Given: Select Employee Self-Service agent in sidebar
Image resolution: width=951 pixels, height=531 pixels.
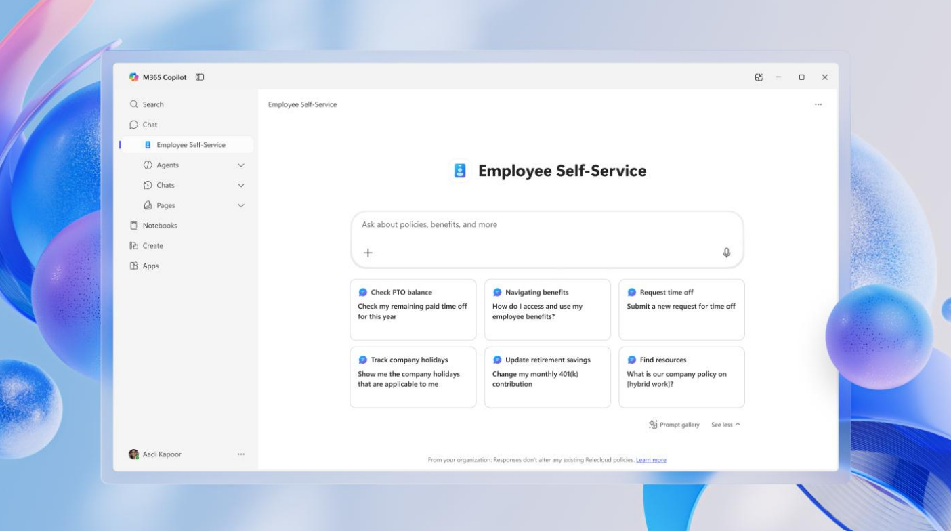Looking at the screenshot, I should [186, 145].
